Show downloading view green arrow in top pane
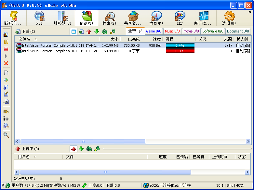This screenshot has width=254, height=190. tap(97, 32)
